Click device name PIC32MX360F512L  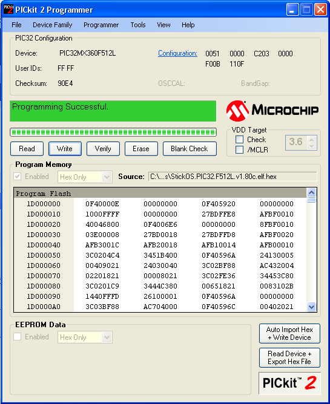87,53
